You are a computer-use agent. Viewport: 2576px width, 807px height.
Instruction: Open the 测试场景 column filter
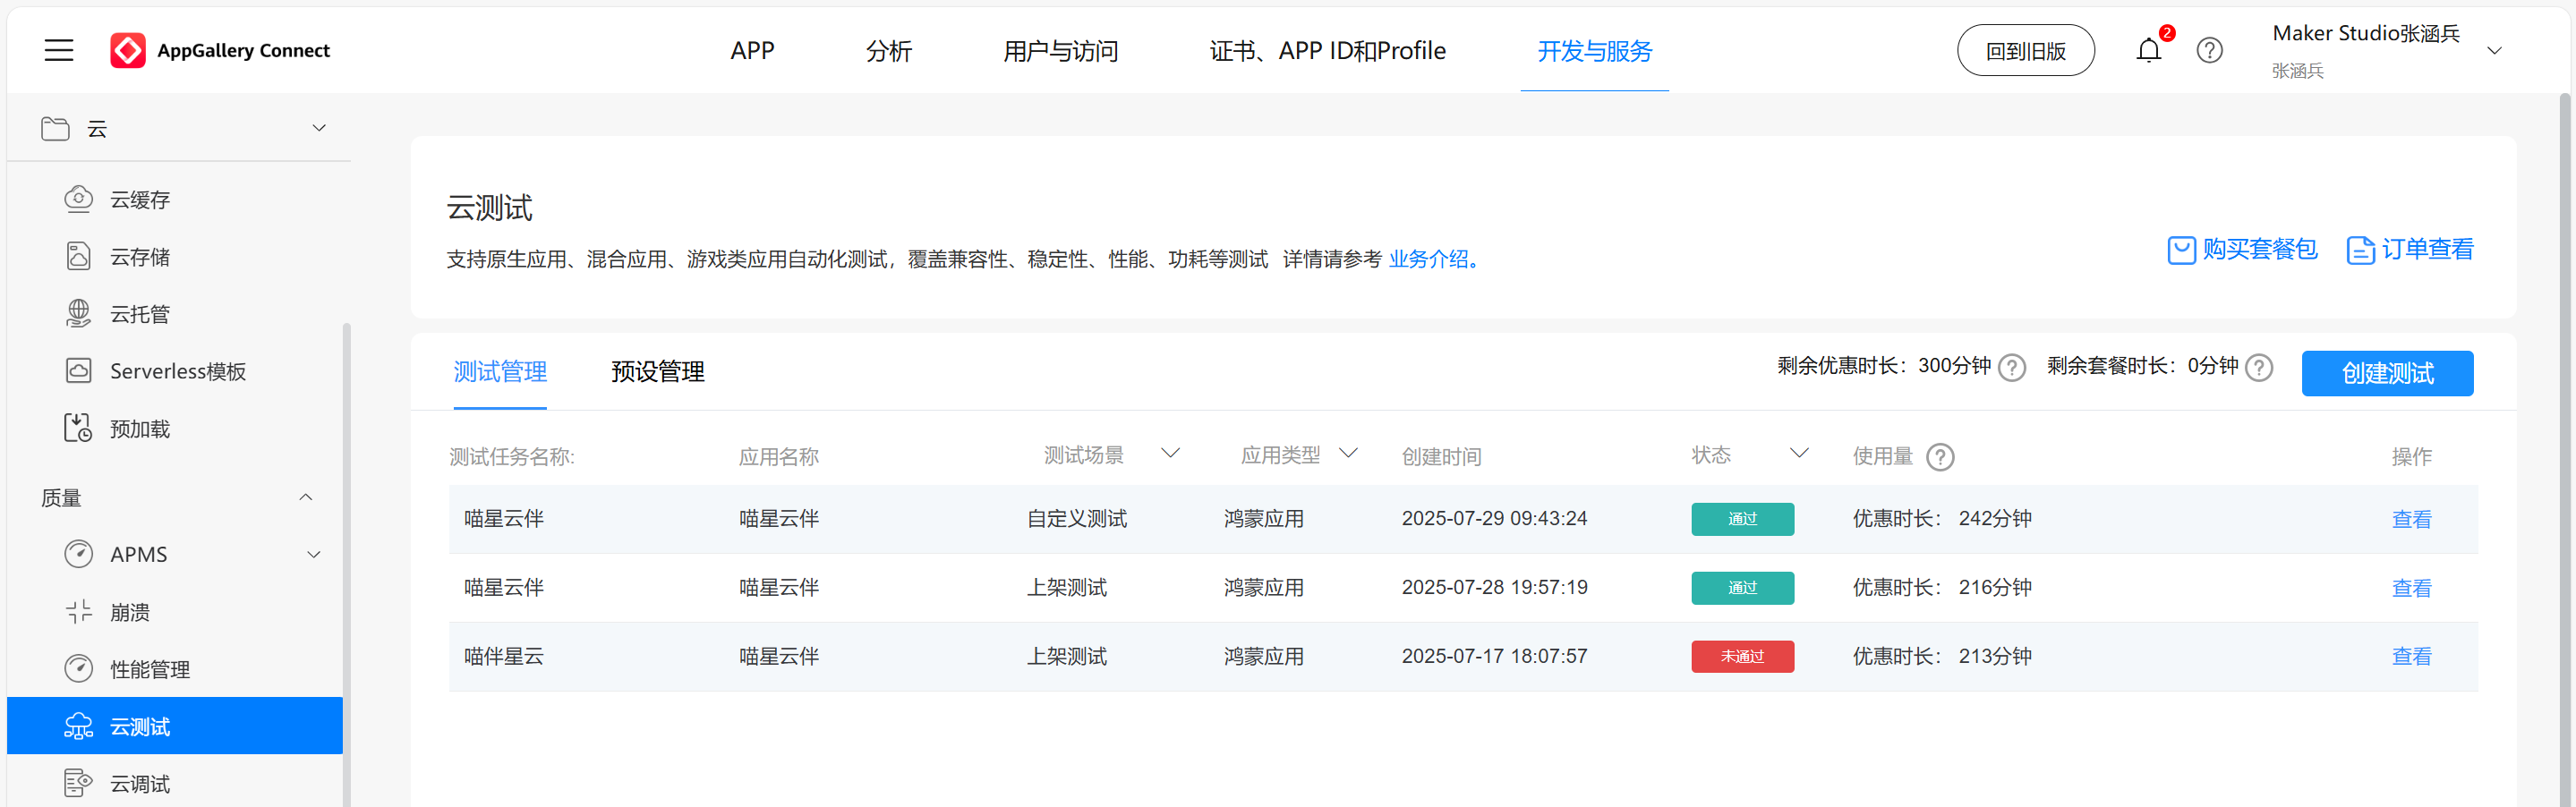(1170, 453)
